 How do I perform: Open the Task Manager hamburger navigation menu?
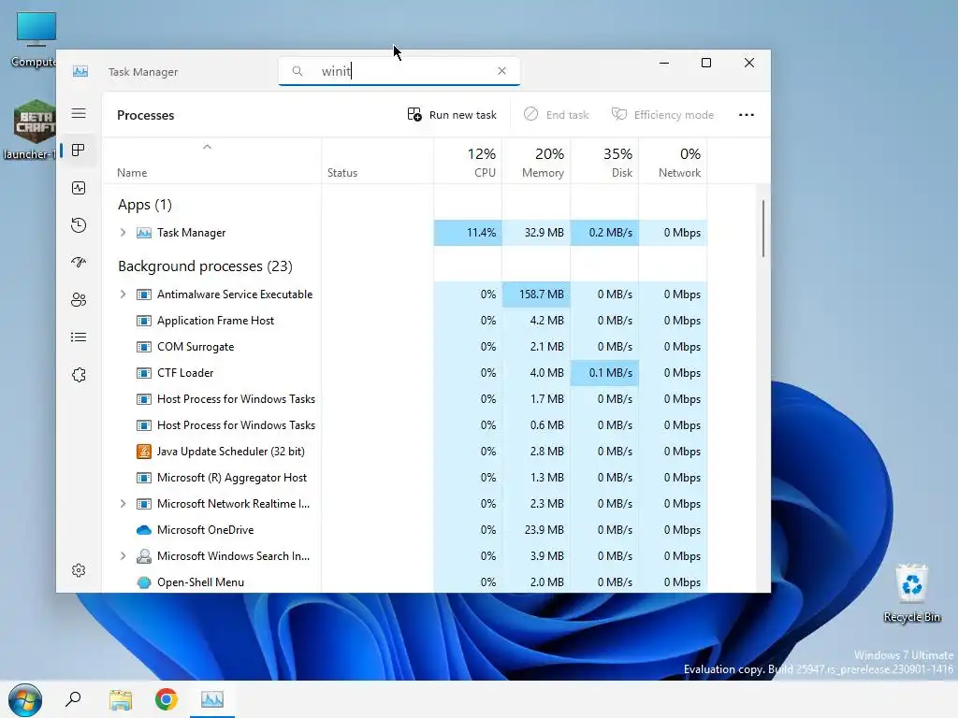coord(79,113)
